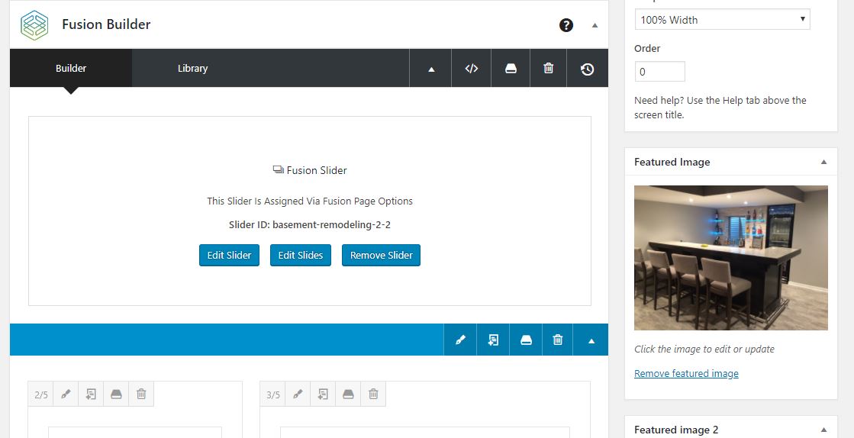Collapse the Fusion Builder metabox arrow
The image size is (854, 438).
coord(595,25)
